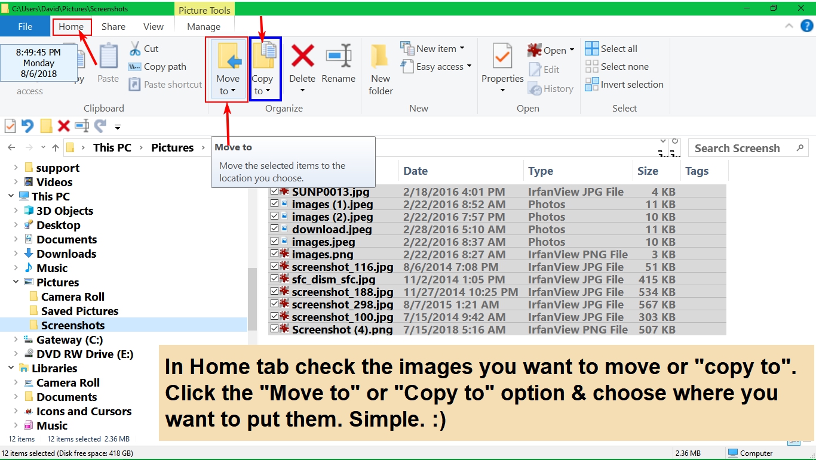Viewport: 816px width, 460px height.
Task: Click the Rename icon in ribbon
Action: tap(339, 55)
